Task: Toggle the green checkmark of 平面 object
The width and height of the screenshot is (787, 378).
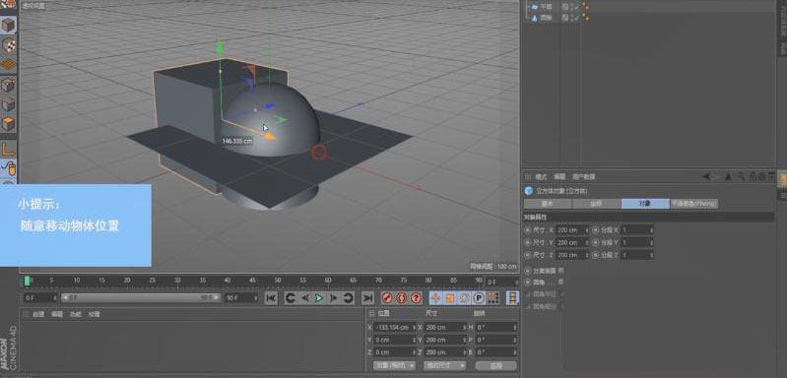Action: click(x=575, y=7)
